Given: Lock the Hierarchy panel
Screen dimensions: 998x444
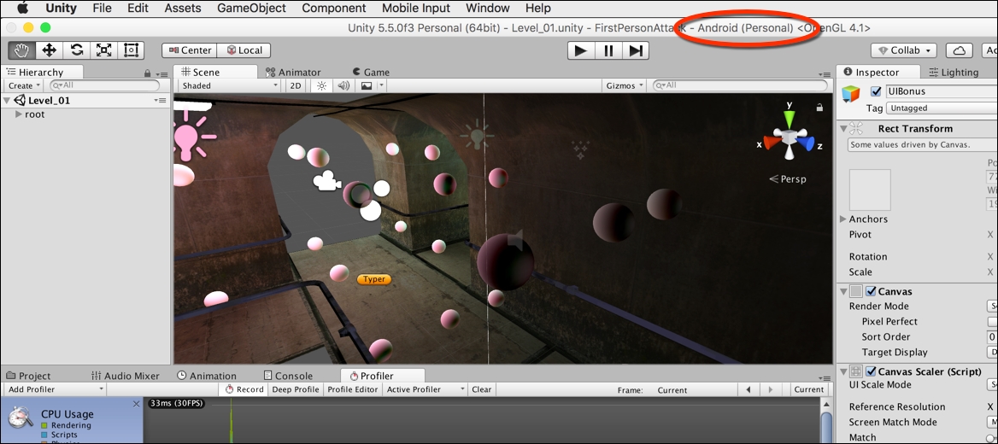Looking at the screenshot, I should [x=148, y=73].
